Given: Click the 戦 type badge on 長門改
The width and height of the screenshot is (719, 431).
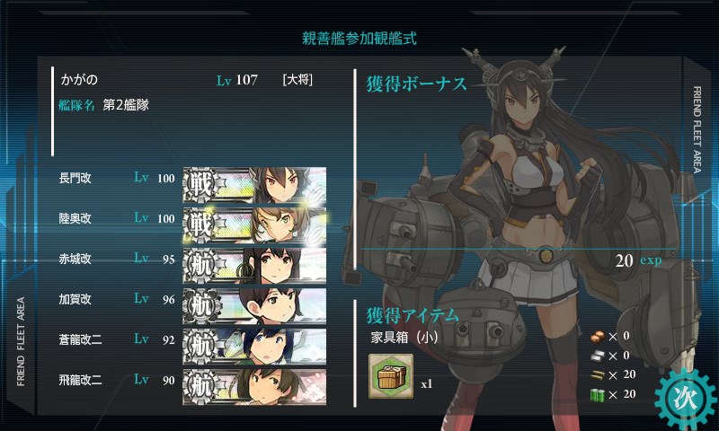Looking at the screenshot, I should coord(200,186).
